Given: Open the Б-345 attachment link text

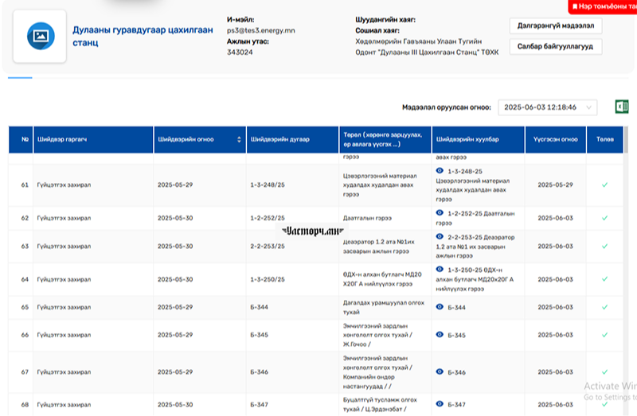Looking at the screenshot, I should coord(456,335).
